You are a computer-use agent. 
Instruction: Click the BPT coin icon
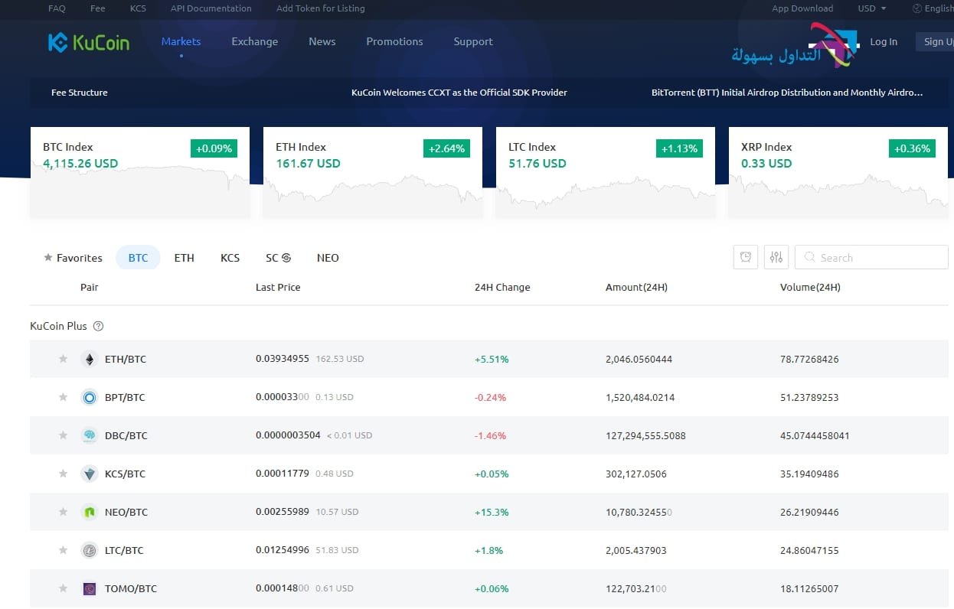coord(90,397)
